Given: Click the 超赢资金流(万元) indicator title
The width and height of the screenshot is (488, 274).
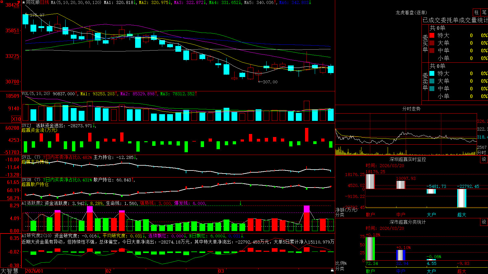Looking at the screenshot, I should tap(39, 130).
